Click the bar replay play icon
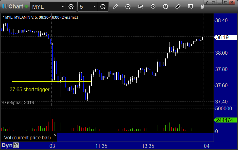238x150 pixels. point(153,7)
